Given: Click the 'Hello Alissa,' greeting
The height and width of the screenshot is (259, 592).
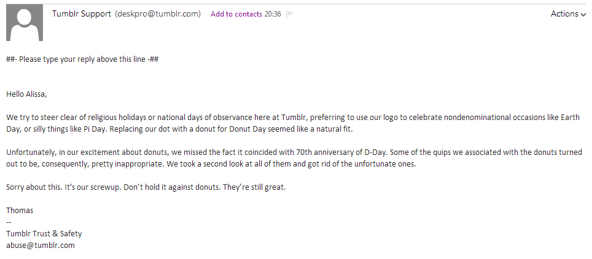Looking at the screenshot, I should (x=27, y=94).
